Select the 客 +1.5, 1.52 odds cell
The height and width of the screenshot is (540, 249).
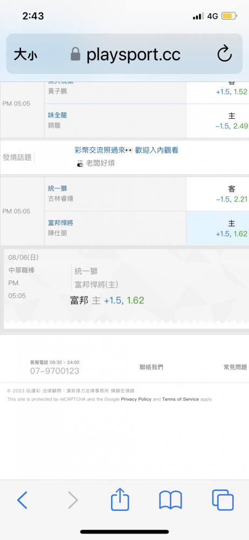click(x=218, y=92)
